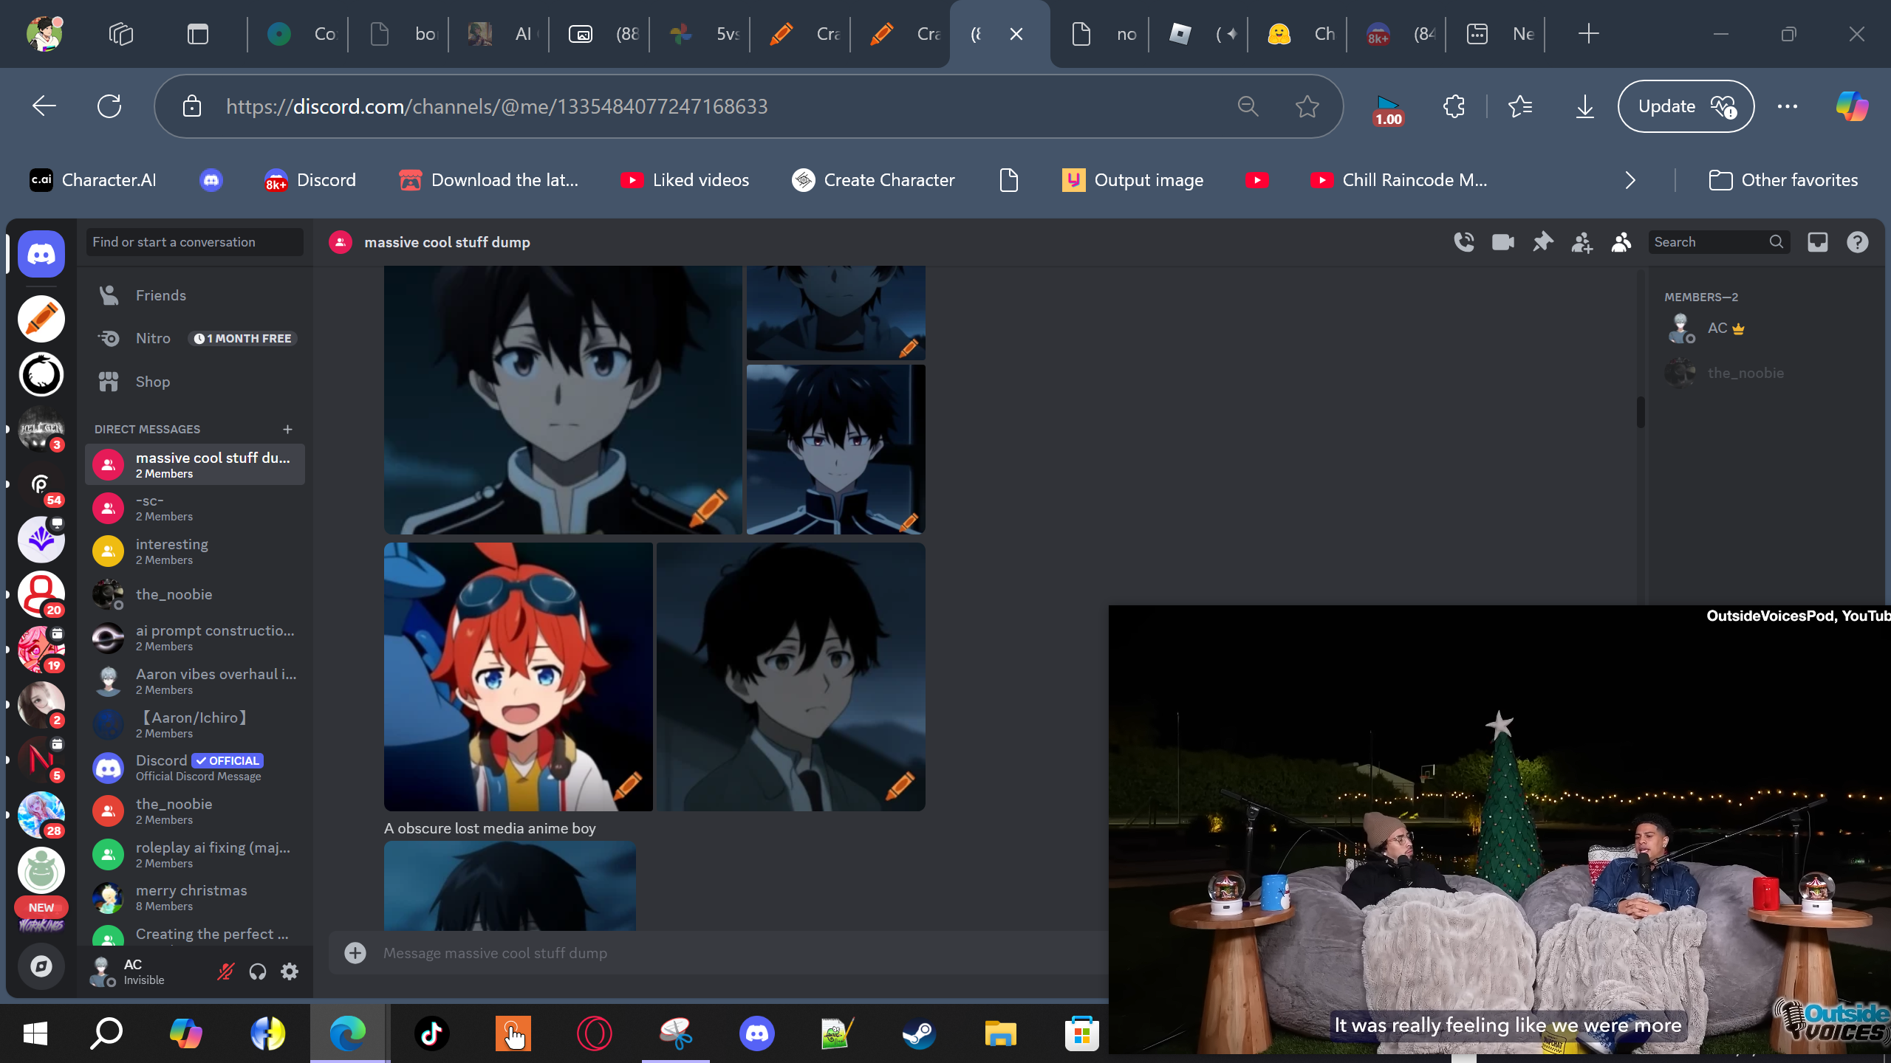Viewport: 1891px width, 1063px height.
Task: Click the browser Update button
Action: [x=1686, y=106]
